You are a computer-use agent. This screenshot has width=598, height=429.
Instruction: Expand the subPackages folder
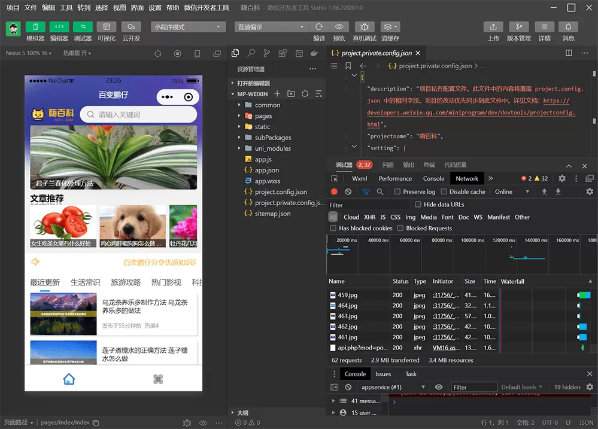(x=272, y=138)
